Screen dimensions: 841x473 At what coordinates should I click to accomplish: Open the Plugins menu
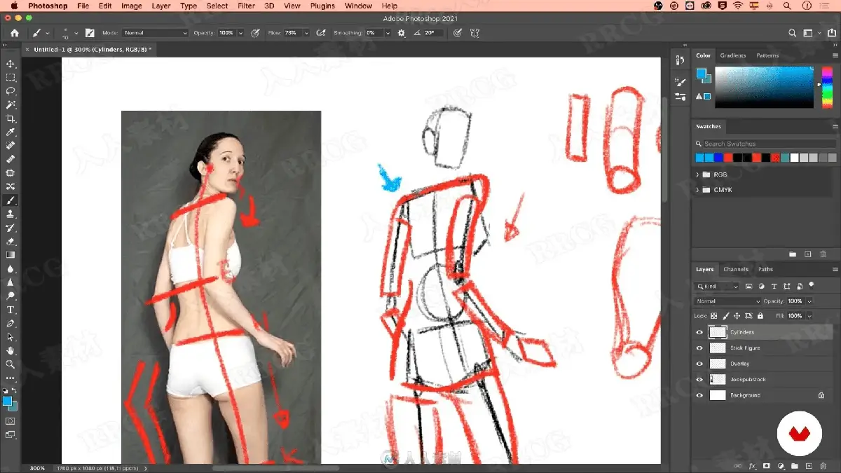pos(322,6)
